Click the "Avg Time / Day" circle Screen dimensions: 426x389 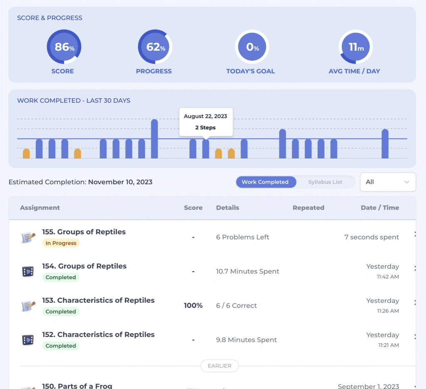[354, 47]
